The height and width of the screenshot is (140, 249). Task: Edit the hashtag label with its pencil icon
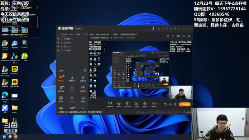tap(136, 34)
